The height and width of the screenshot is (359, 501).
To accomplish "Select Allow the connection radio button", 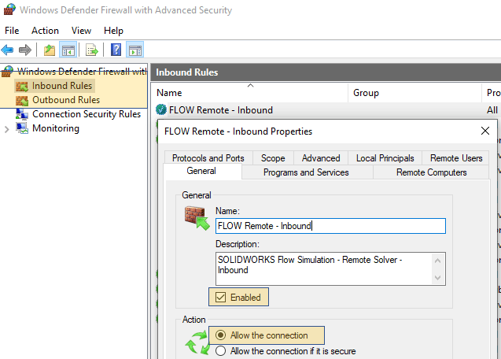I will coord(220,335).
